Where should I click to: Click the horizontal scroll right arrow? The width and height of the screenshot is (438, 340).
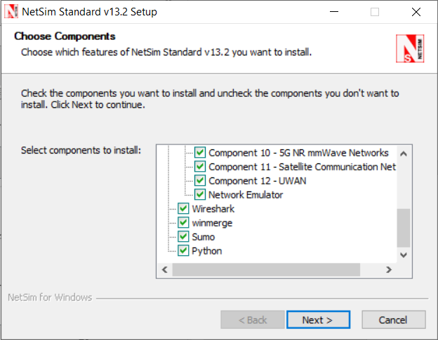(388, 270)
